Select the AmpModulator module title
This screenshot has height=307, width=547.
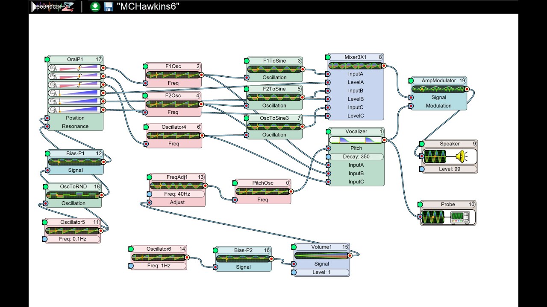point(438,81)
